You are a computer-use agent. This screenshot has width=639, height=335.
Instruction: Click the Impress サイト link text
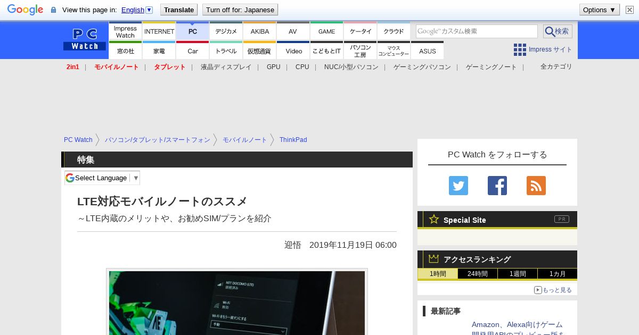tap(551, 49)
